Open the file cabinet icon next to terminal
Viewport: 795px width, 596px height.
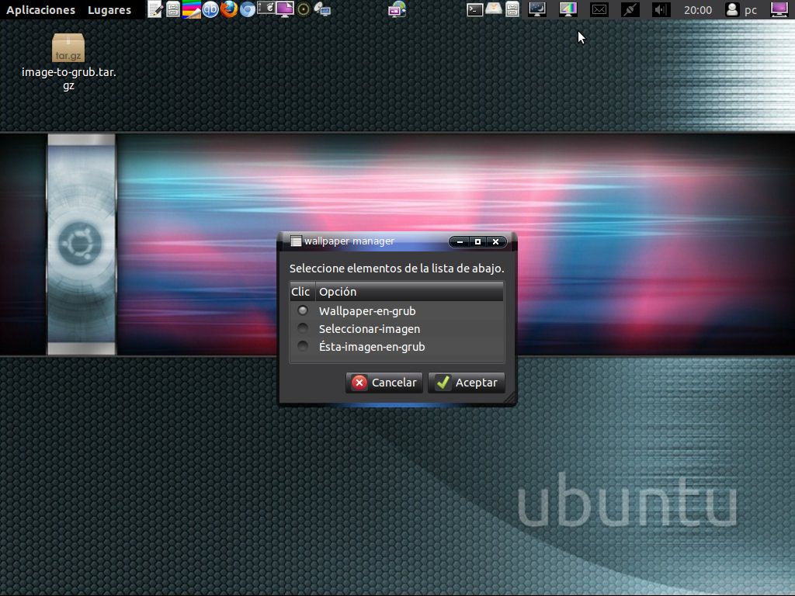point(512,9)
